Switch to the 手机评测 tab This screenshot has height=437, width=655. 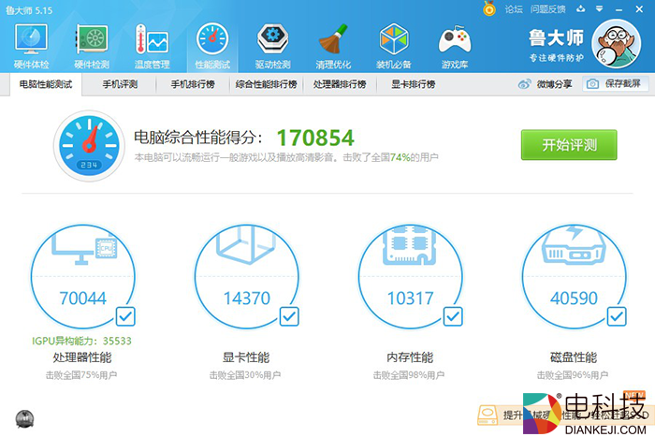pos(121,84)
